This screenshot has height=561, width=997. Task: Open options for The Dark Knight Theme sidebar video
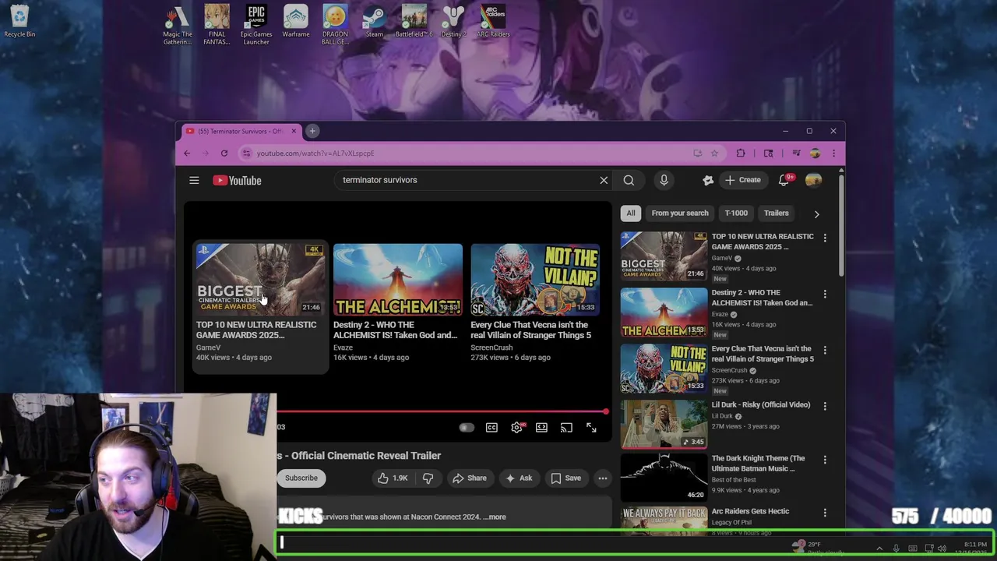(825, 460)
